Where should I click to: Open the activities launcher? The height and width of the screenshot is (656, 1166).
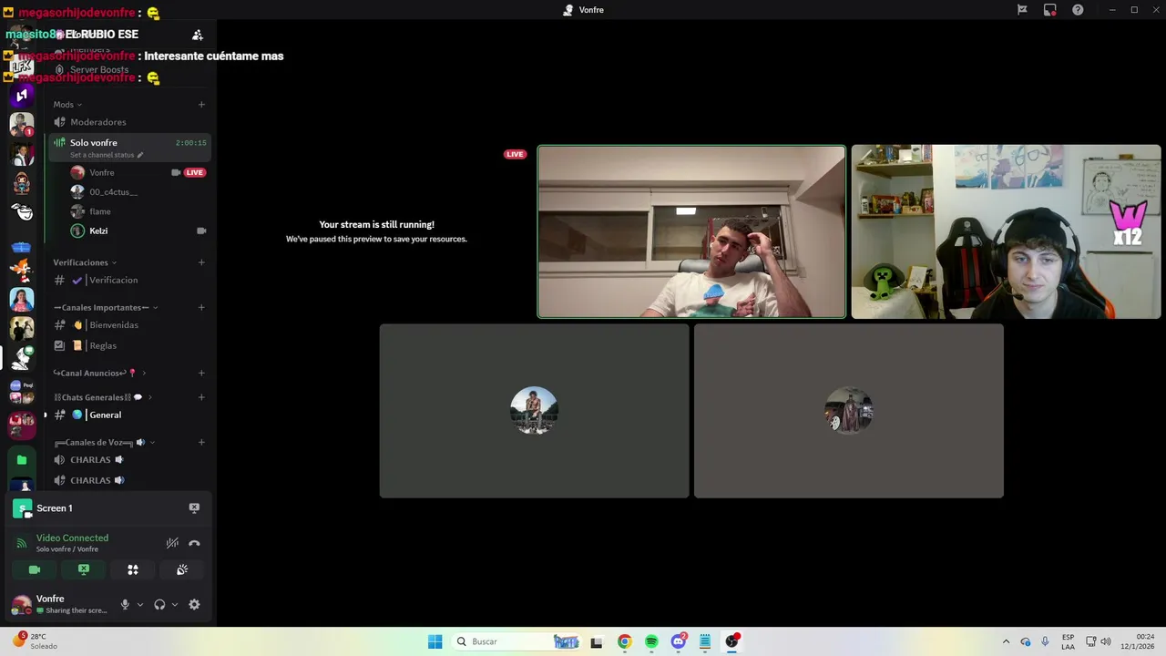[133, 569]
